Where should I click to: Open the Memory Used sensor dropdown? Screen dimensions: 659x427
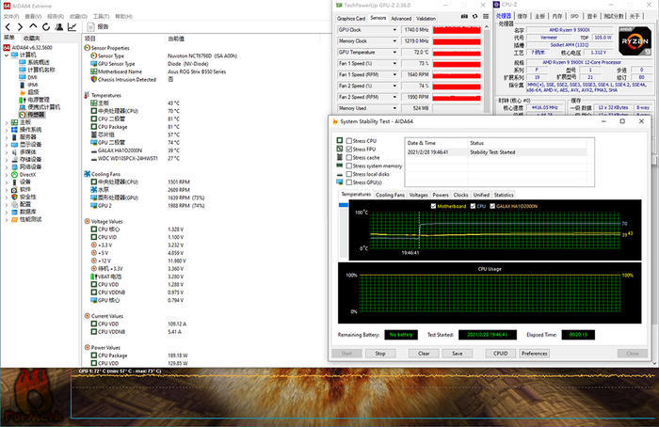pyautogui.click(x=394, y=108)
